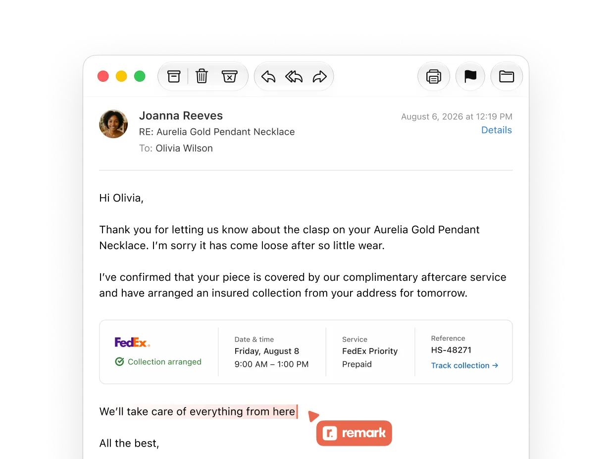612x459 pixels.
Task: Select Joanna Reeves' profile photo
Action: pos(113,124)
